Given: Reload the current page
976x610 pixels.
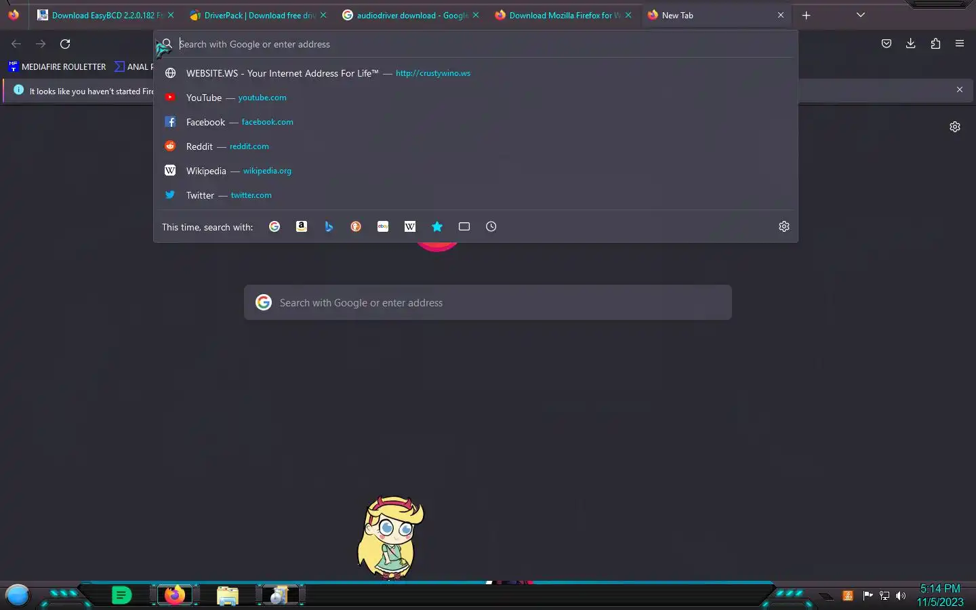Looking at the screenshot, I should [x=65, y=44].
